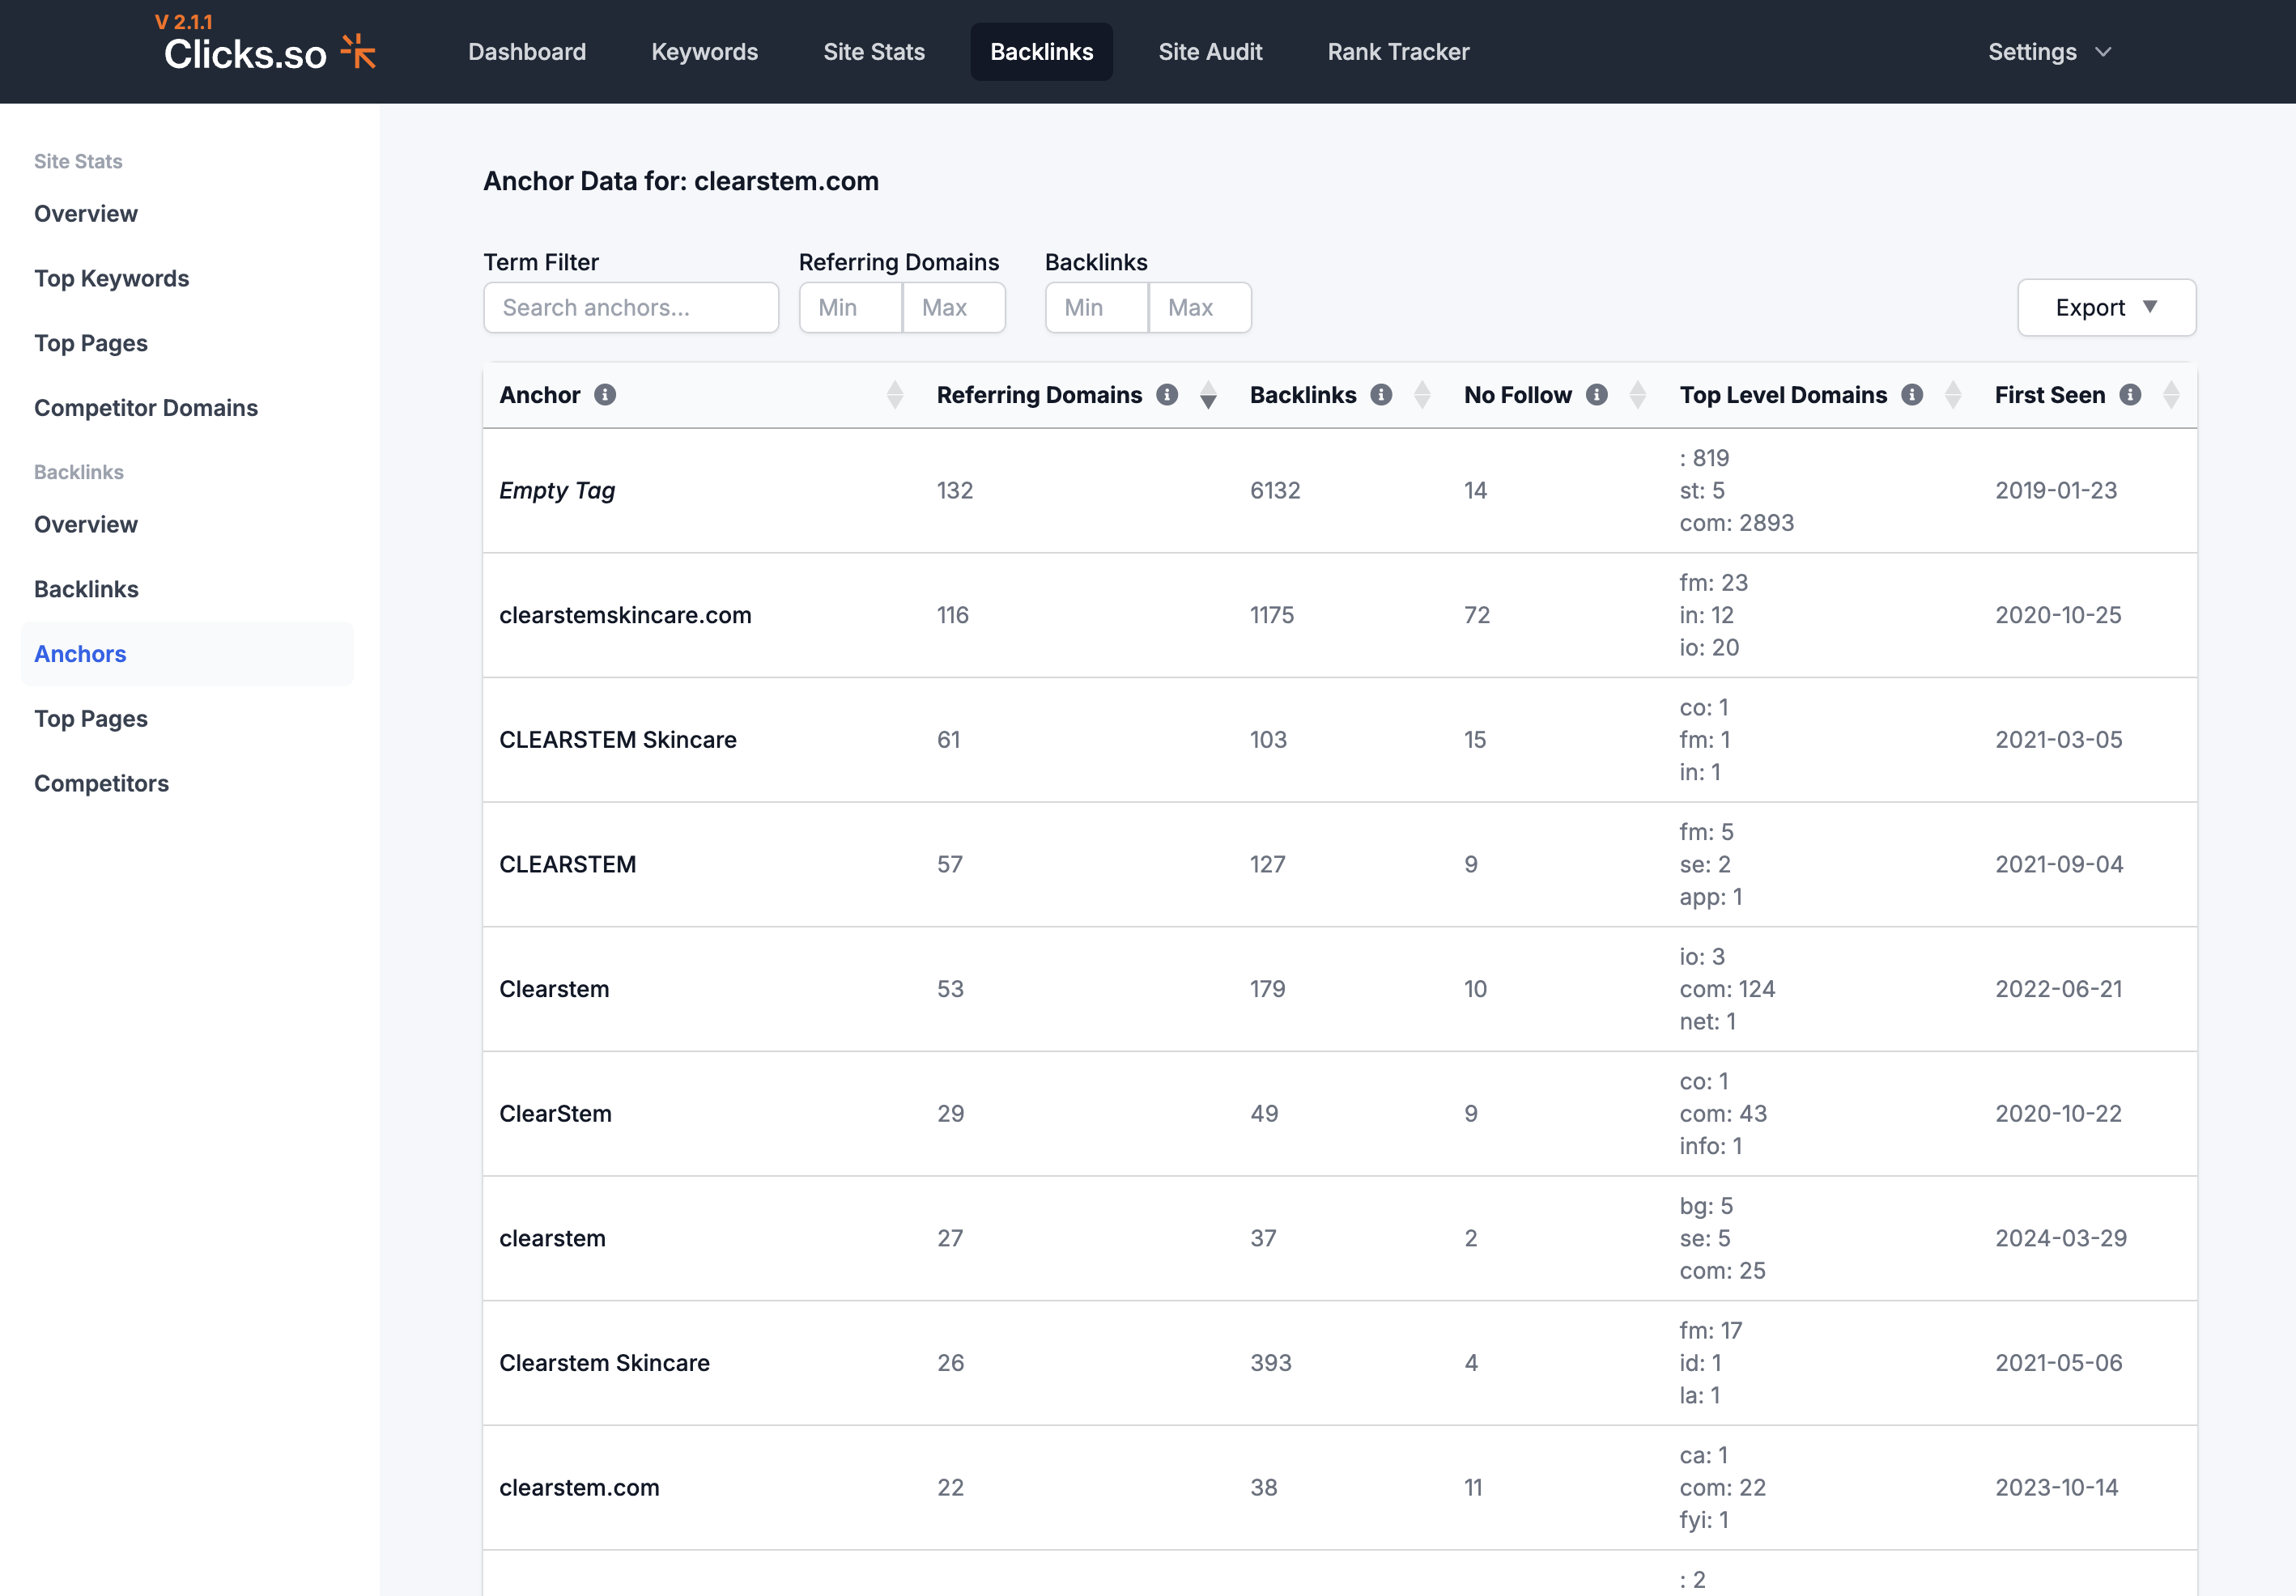Open Competitor Domains in sidebar

click(x=146, y=408)
